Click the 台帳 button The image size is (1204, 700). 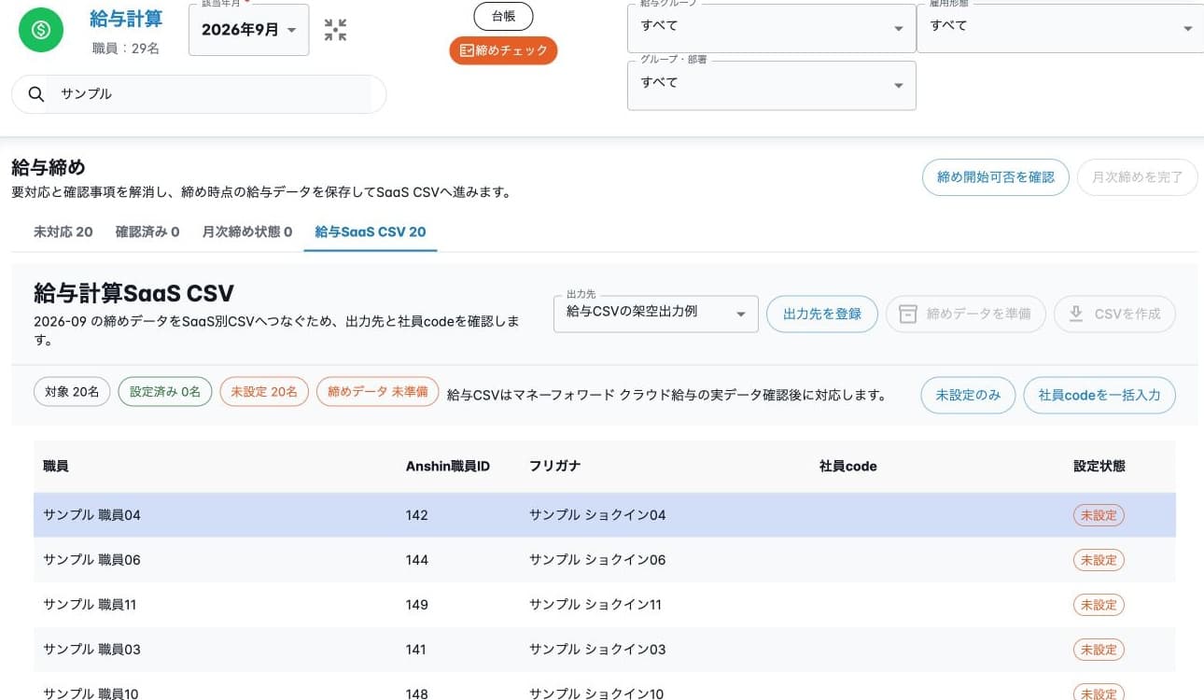point(503,16)
